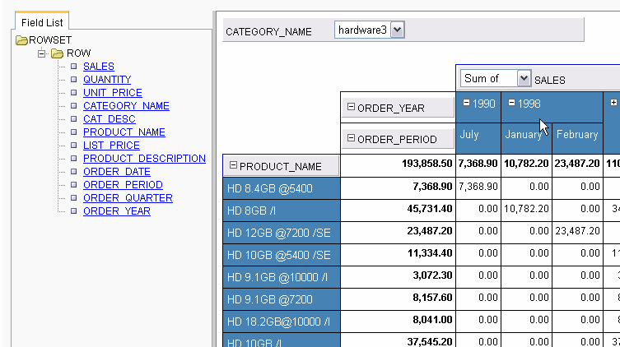Select the HD 8GB /I row
The height and width of the screenshot is (347, 620).
(x=282, y=211)
